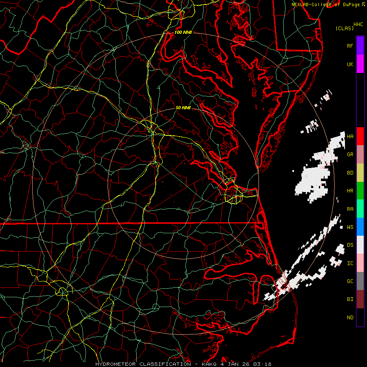Screen dimensions: 367x367
Task: Click the RA legend label
Action: (x=350, y=209)
